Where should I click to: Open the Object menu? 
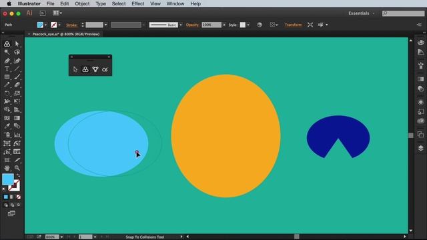pos(82,3)
